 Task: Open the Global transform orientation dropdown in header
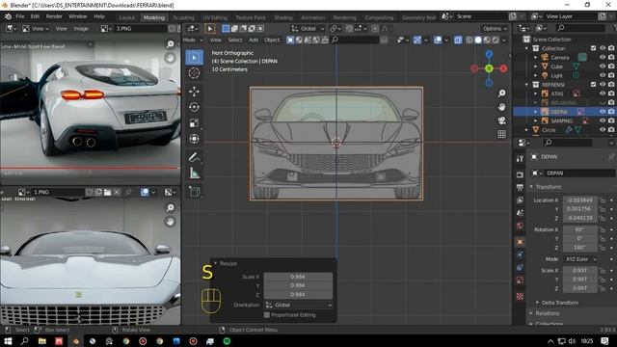[x=308, y=29]
